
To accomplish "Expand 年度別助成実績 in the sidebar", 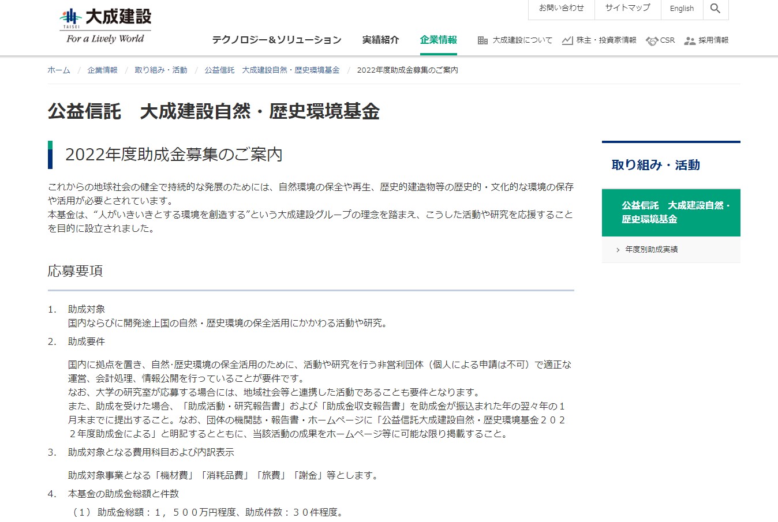I will [651, 249].
